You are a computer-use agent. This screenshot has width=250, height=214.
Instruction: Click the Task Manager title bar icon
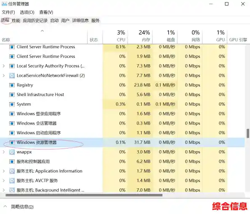point(4,4)
